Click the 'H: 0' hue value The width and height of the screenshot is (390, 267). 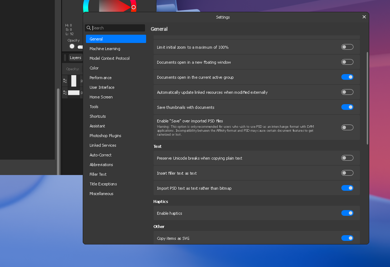click(x=69, y=25)
